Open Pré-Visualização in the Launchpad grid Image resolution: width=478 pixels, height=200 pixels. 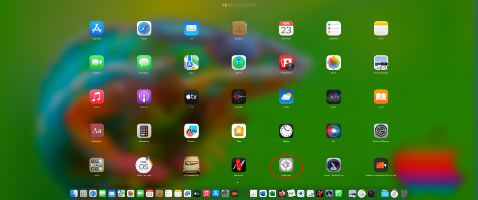[x=381, y=63]
